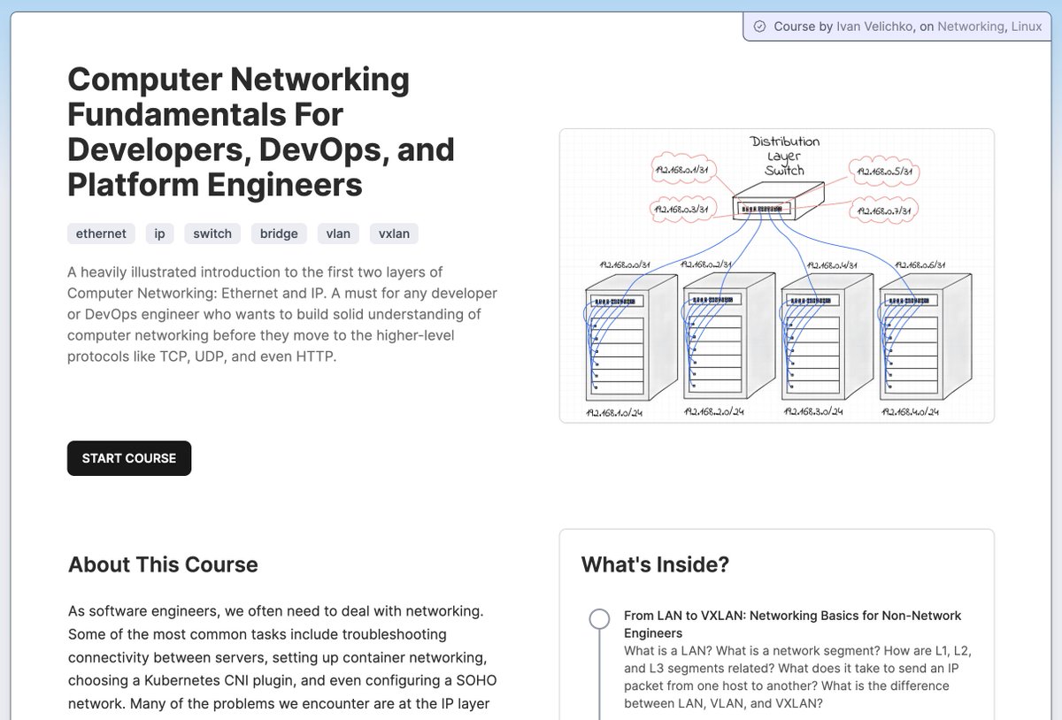Click the checkmark badge icon beside Course by
Viewport: 1062px width, 720px height.
[x=759, y=27]
